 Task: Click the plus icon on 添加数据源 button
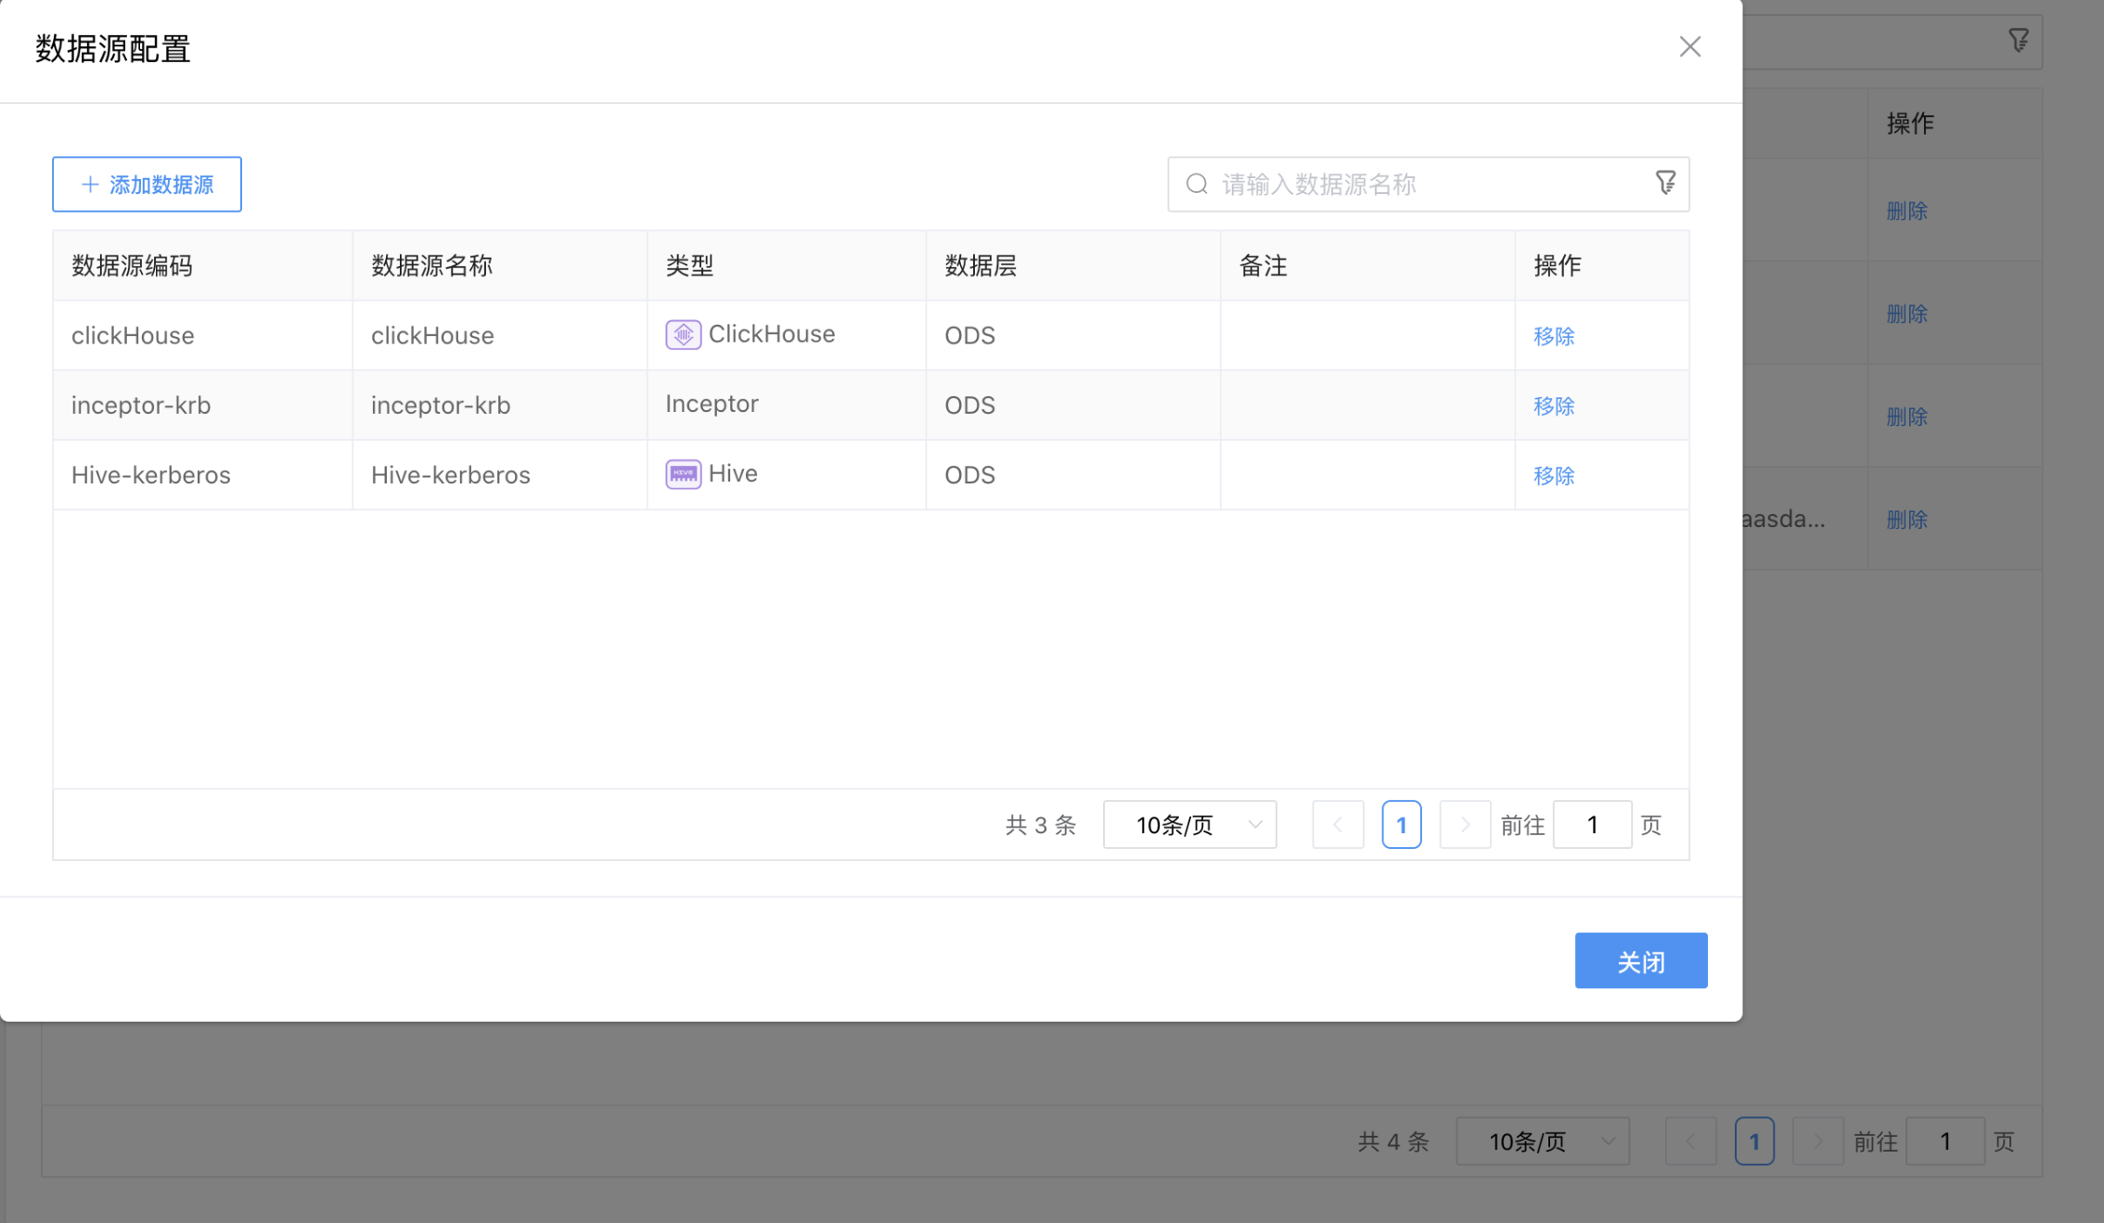point(90,184)
